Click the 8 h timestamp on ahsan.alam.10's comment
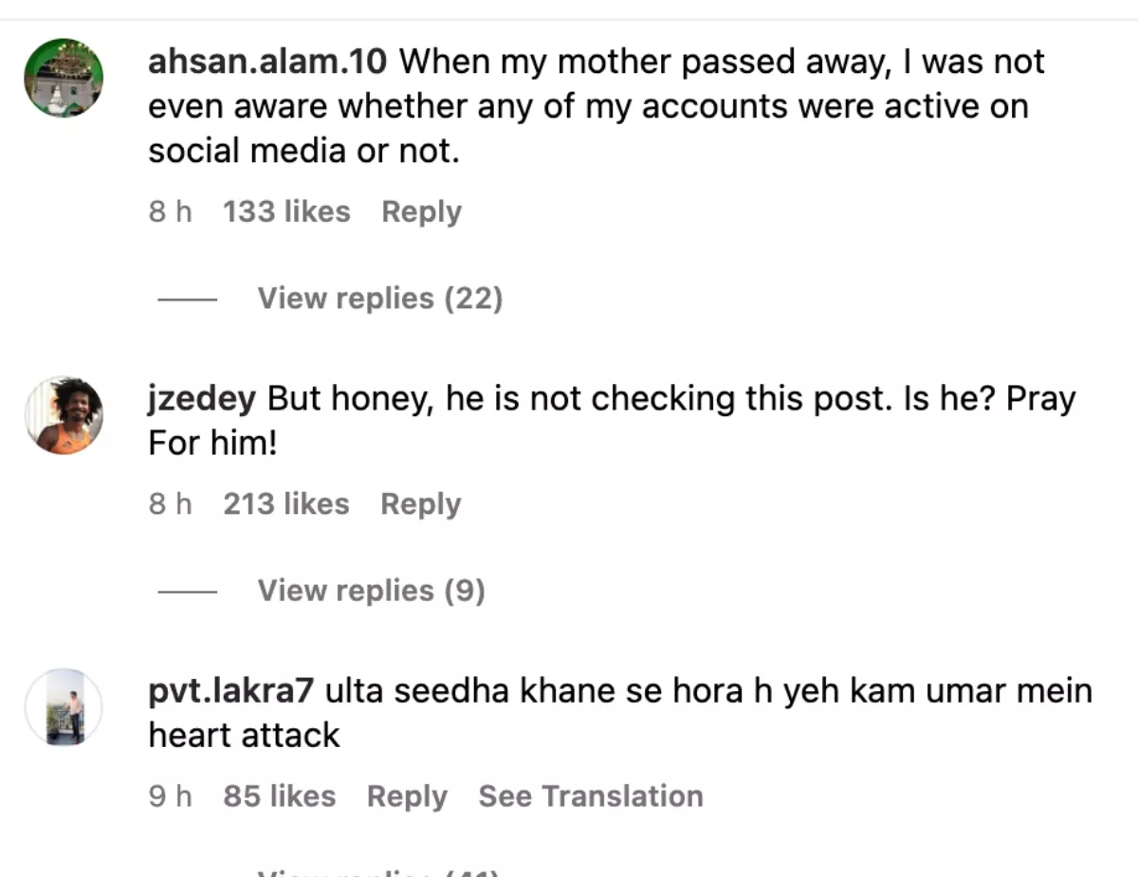 pyautogui.click(x=170, y=211)
